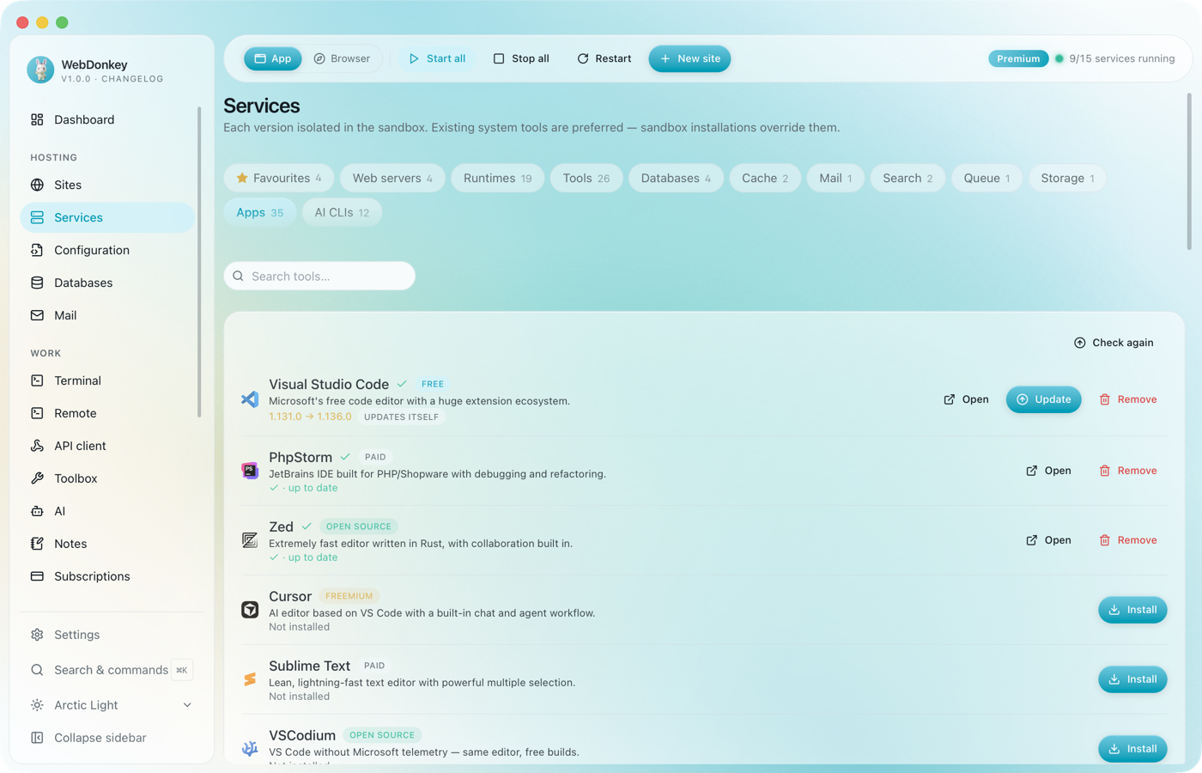The width and height of the screenshot is (1202, 773).
Task: Remove Zed editor
Action: tap(1128, 540)
